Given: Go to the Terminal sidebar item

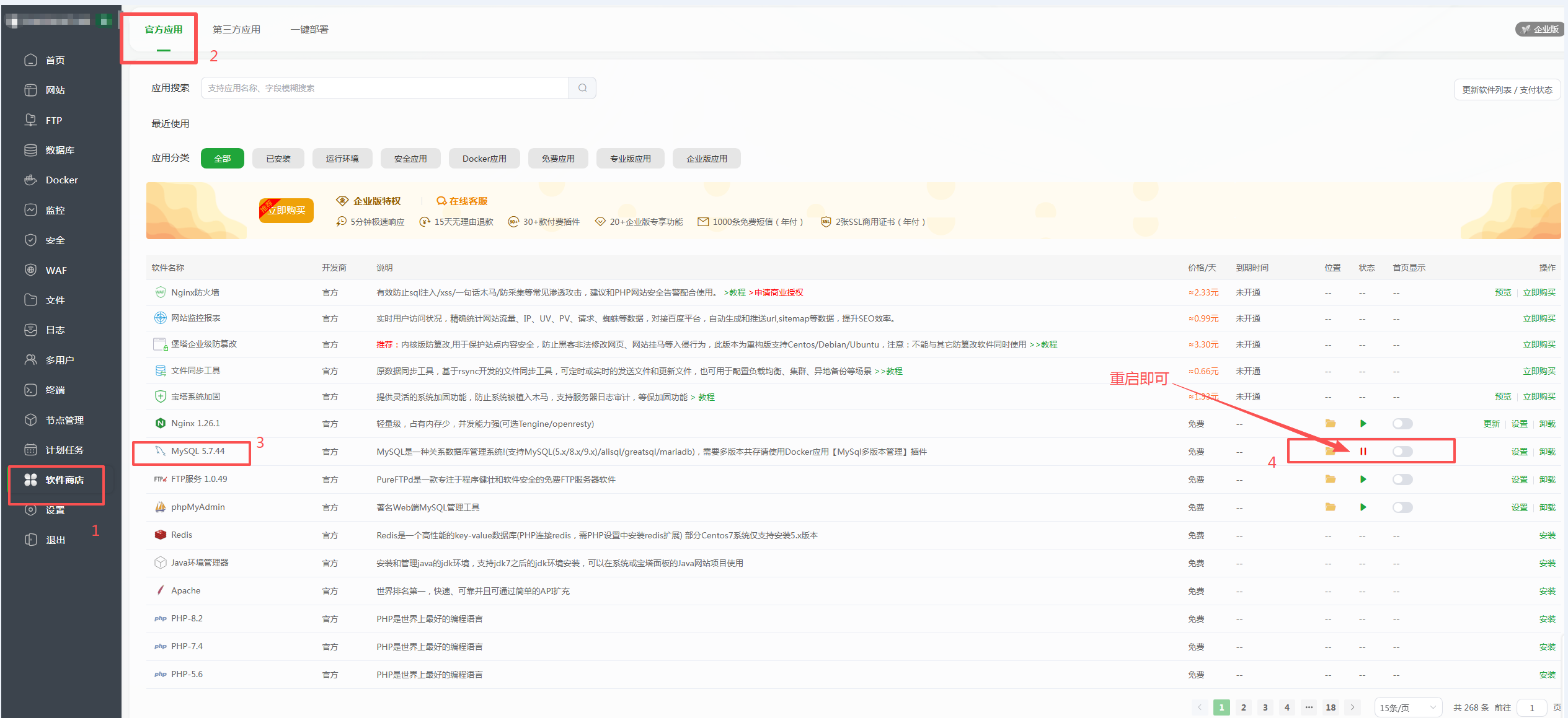Looking at the screenshot, I should pos(55,390).
